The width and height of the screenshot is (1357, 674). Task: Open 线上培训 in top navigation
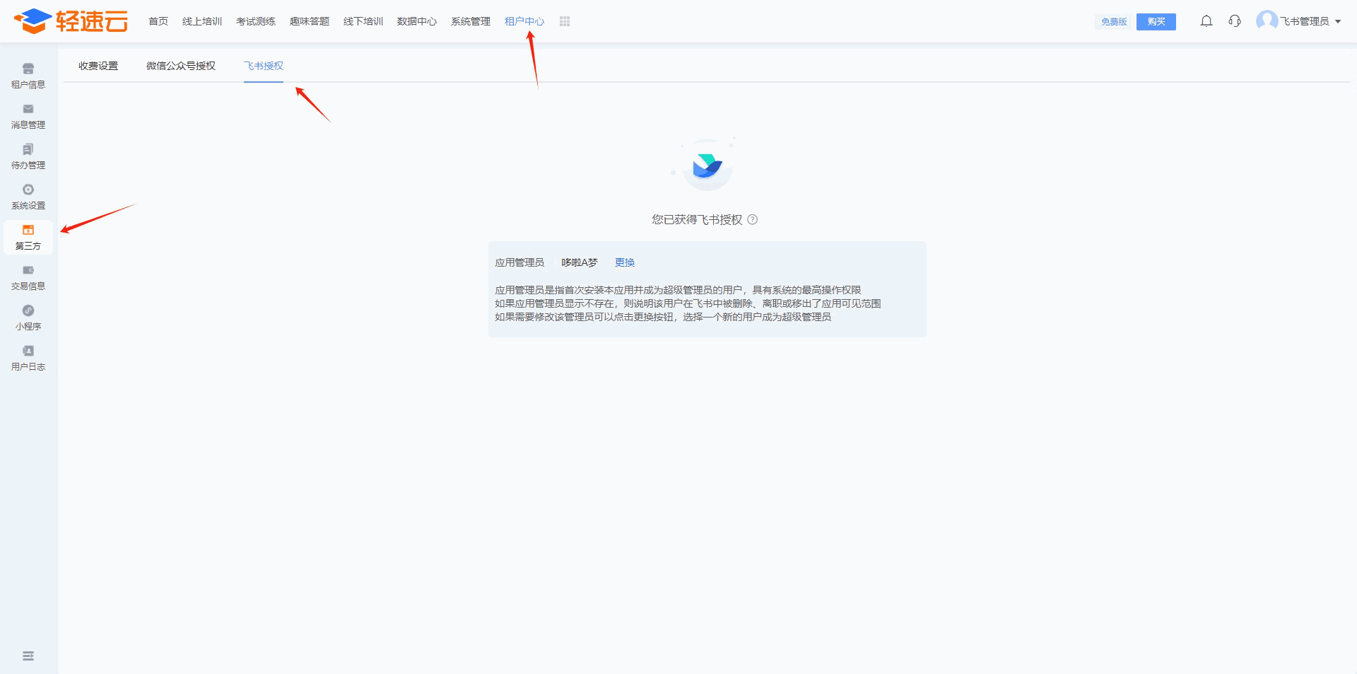(x=201, y=21)
